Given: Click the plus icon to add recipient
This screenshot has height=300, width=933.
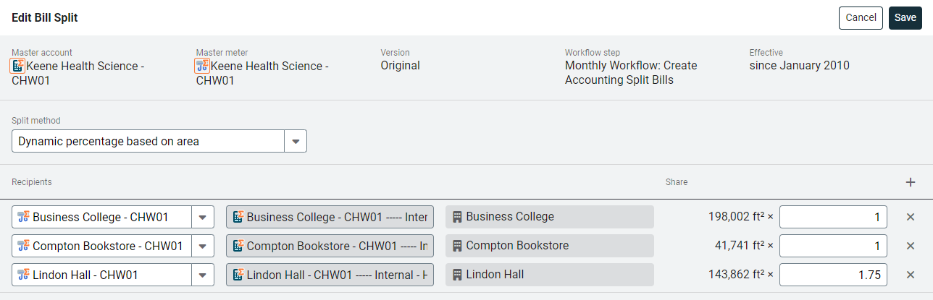Looking at the screenshot, I should [x=911, y=182].
